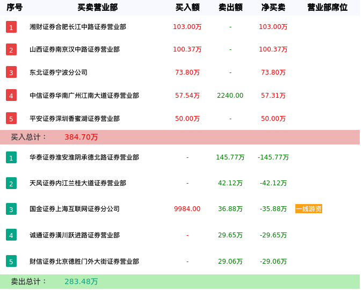363x290 pixels.
Task: Click green rank badge number 3
Action: click(x=11, y=209)
